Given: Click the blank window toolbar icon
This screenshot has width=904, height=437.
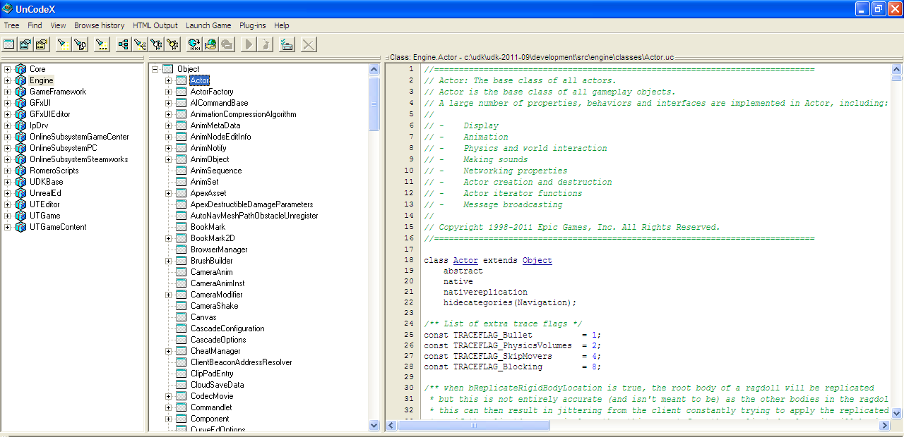Looking at the screenshot, I should click(8, 44).
